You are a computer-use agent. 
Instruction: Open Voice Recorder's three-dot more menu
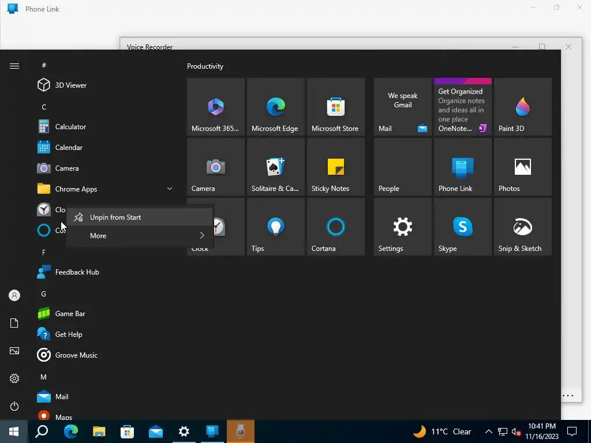click(x=568, y=396)
